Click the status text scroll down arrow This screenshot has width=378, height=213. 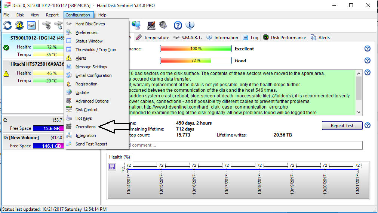359,112
